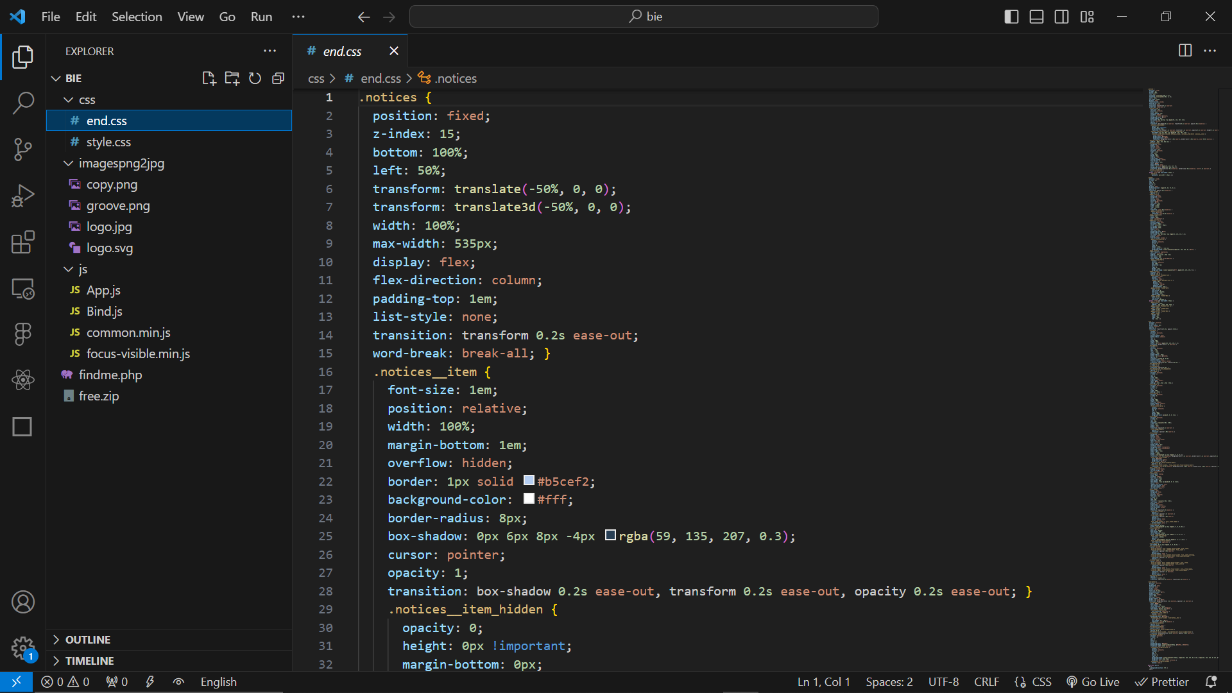The image size is (1232, 693).
Task: Split the editor to the right
Action: [x=1185, y=51]
